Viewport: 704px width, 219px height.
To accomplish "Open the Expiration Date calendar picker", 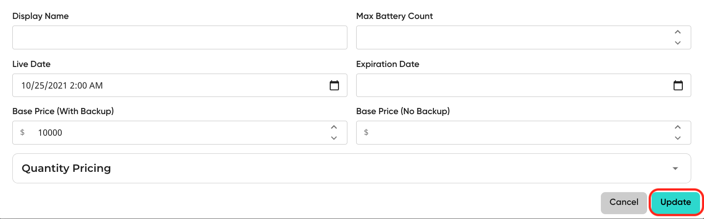I will click(678, 85).
